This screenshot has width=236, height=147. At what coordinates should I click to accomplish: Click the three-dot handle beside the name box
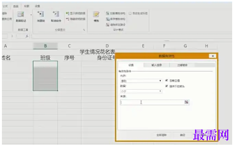12,36
